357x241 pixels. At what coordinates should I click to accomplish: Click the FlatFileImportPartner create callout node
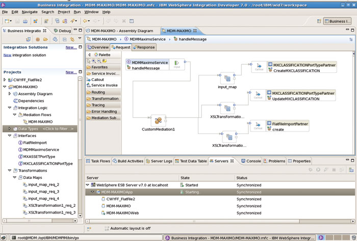click(279, 126)
